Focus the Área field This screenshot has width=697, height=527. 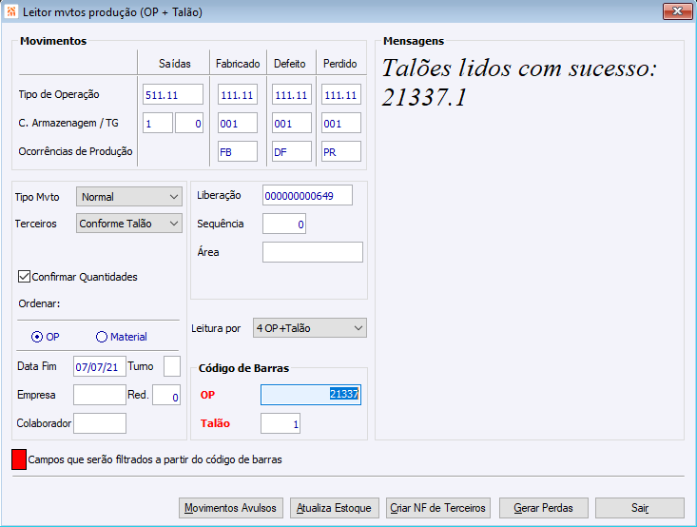coord(313,252)
